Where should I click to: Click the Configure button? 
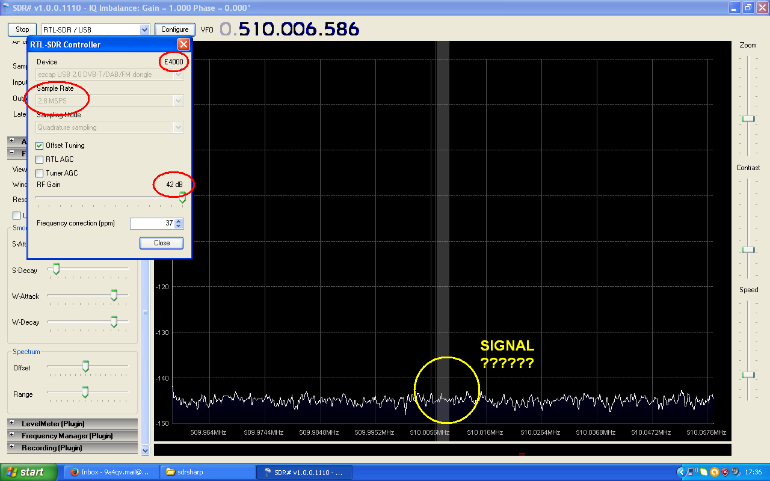[x=175, y=29]
